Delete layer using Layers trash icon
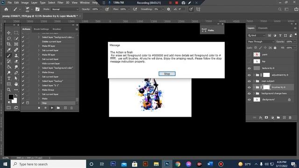The image size is (299, 168). pyautogui.click(x=290, y=118)
